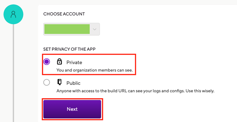
Task: Open the Choose Account dropdown chevron
Action: point(95,29)
